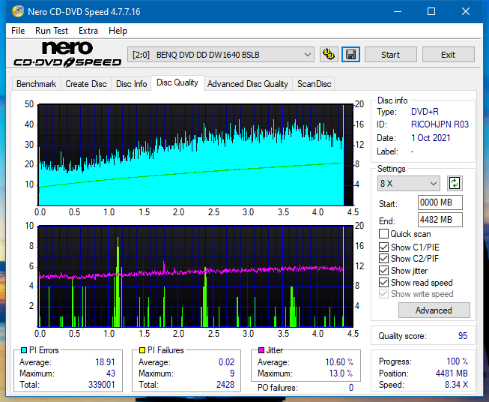Open the 8 X speed dropdown
Screen dimensions: 489x402
pyautogui.click(x=409, y=183)
